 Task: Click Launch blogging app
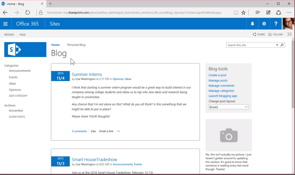click(223, 96)
